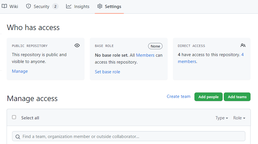
Task: Follow the Members link in Base Role card
Action: coord(145,55)
